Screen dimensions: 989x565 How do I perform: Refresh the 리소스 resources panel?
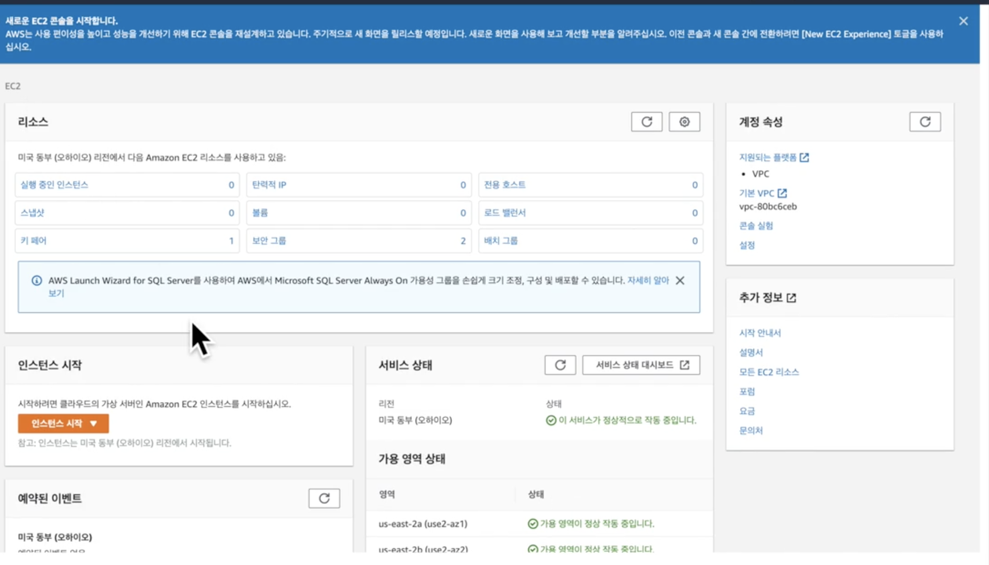click(x=646, y=122)
